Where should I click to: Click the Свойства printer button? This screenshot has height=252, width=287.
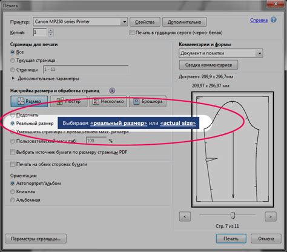145,22
